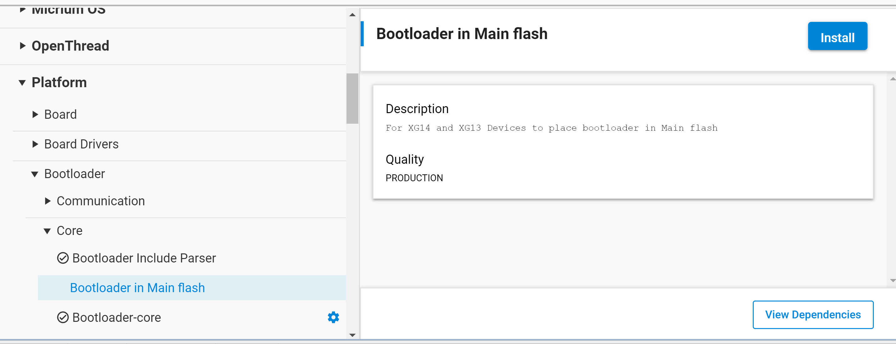The height and width of the screenshot is (344, 896).
Task: Open the Bootloader-core configuration gear icon
Action: (x=333, y=317)
